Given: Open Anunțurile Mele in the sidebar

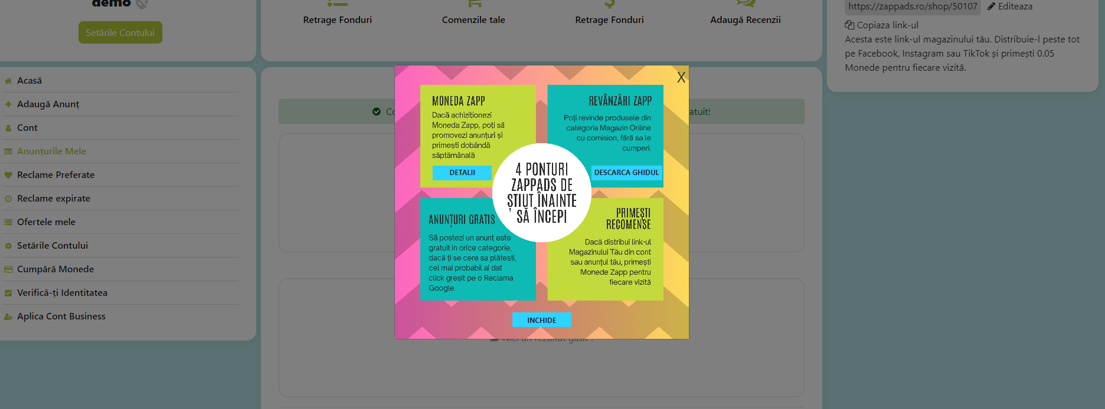Looking at the screenshot, I should pyautogui.click(x=51, y=151).
